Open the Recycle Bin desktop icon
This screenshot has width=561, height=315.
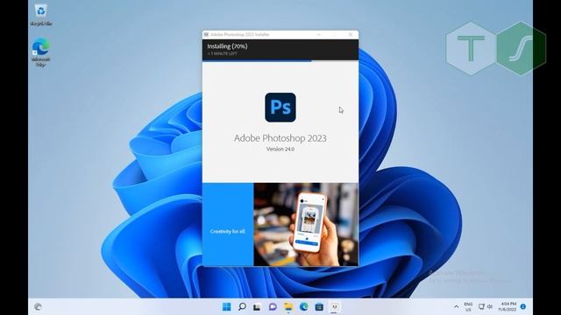[41, 15]
